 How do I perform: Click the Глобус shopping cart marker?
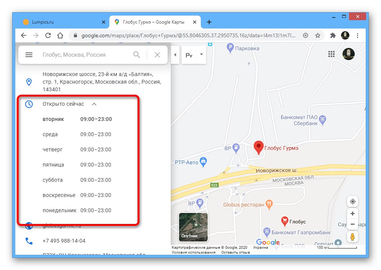284,221
